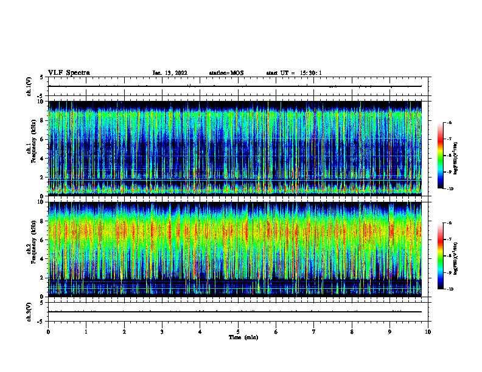Click the '6' tick on the time axis

click(276, 332)
